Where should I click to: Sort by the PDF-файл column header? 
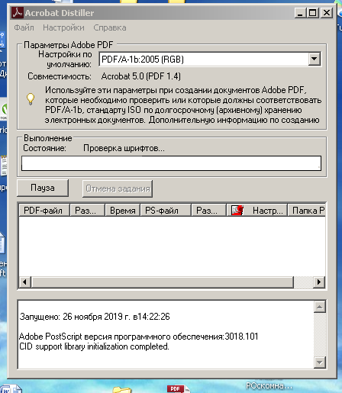44,211
